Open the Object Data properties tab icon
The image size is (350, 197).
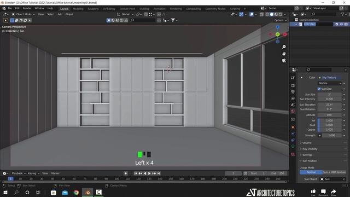[293, 147]
